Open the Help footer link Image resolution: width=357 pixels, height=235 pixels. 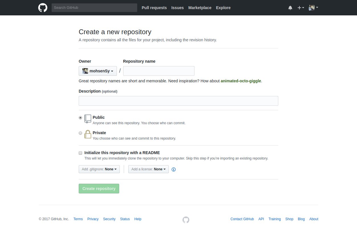(138, 219)
